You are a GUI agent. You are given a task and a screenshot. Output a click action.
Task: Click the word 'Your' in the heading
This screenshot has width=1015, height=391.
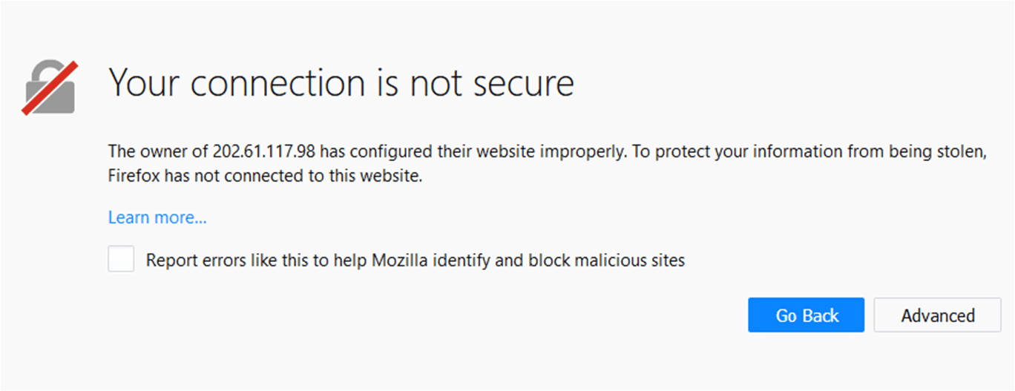[x=145, y=82]
